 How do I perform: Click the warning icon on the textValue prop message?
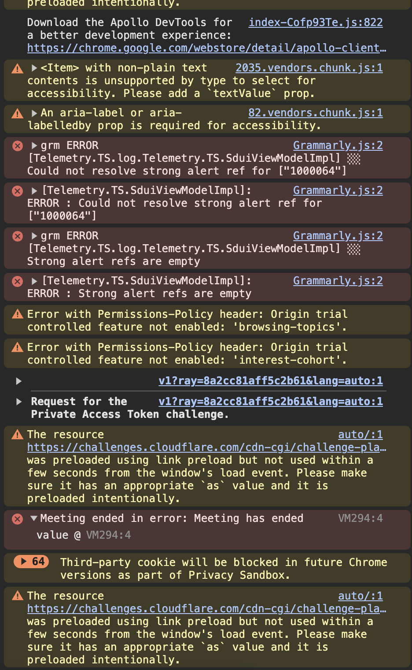[17, 68]
